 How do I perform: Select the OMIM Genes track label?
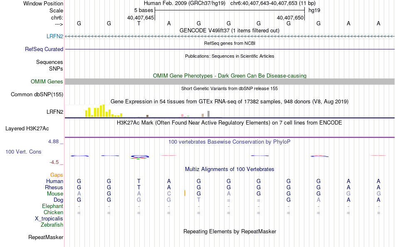pyautogui.click(x=47, y=81)
